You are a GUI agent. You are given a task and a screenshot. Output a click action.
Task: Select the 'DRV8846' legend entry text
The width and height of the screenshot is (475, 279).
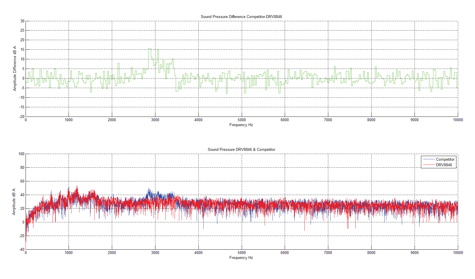click(x=444, y=165)
